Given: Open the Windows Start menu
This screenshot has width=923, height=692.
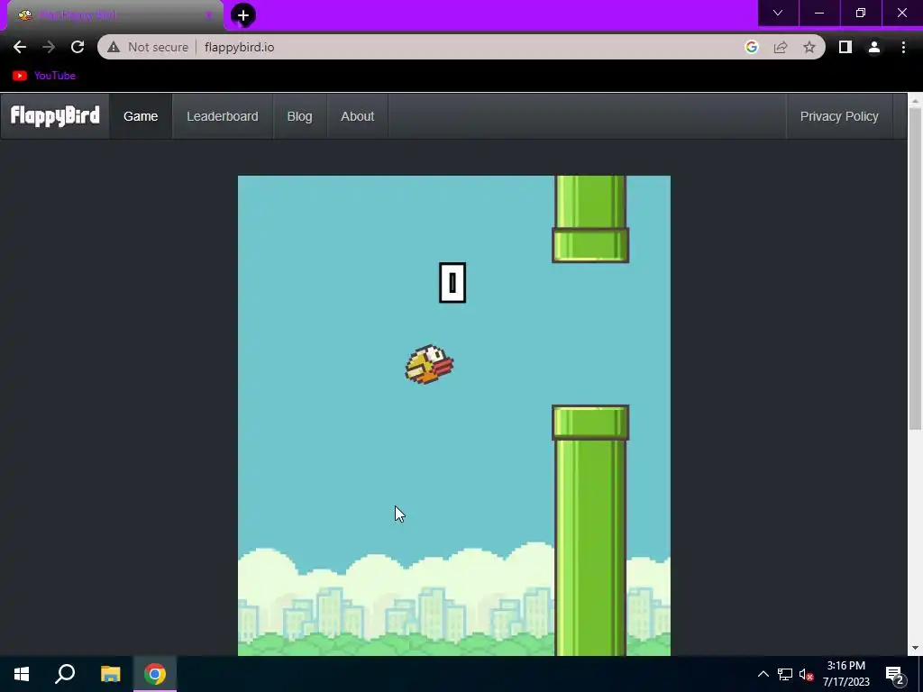Looking at the screenshot, I should (22, 674).
